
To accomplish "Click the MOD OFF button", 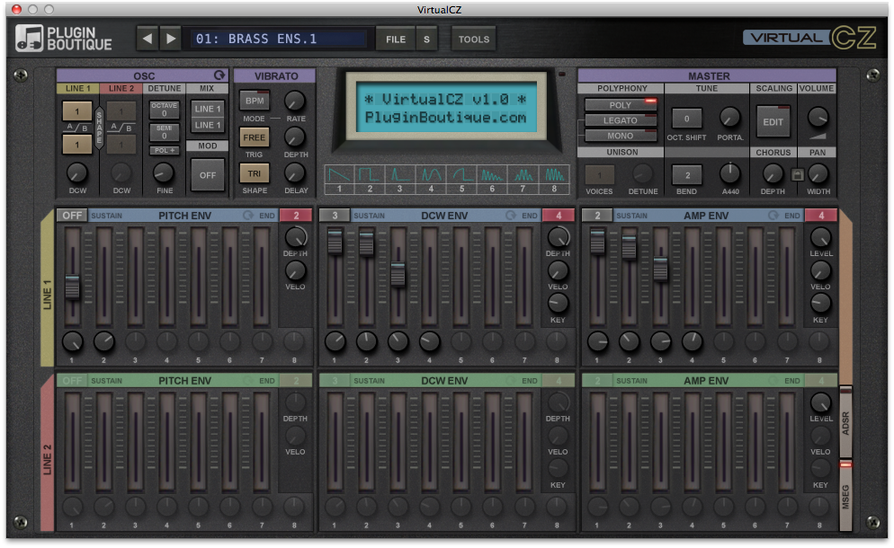I will click(x=208, y=174).
